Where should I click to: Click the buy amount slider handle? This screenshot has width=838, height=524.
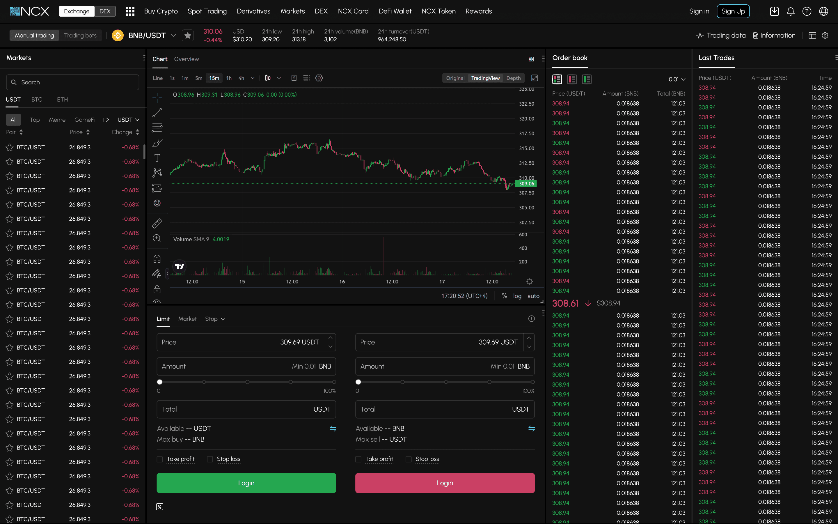point(160,382)
